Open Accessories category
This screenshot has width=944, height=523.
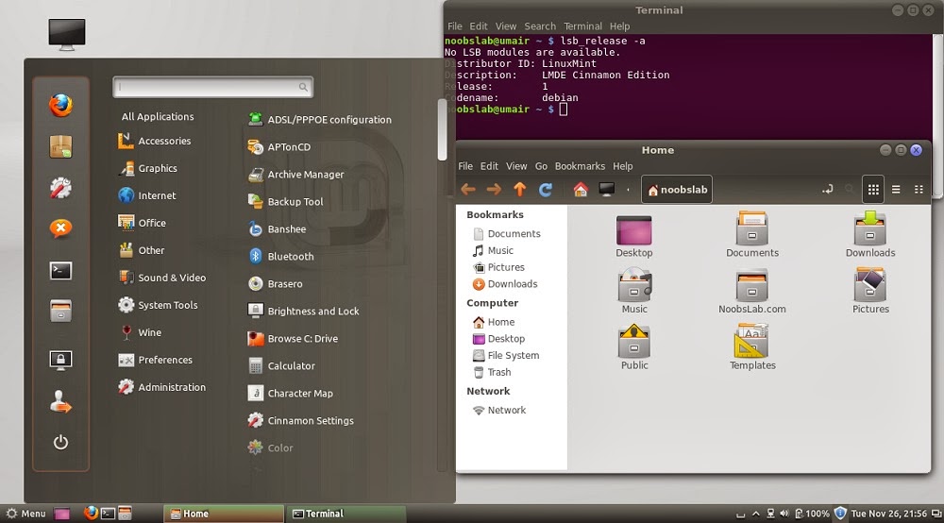click(x=155, y=141)
